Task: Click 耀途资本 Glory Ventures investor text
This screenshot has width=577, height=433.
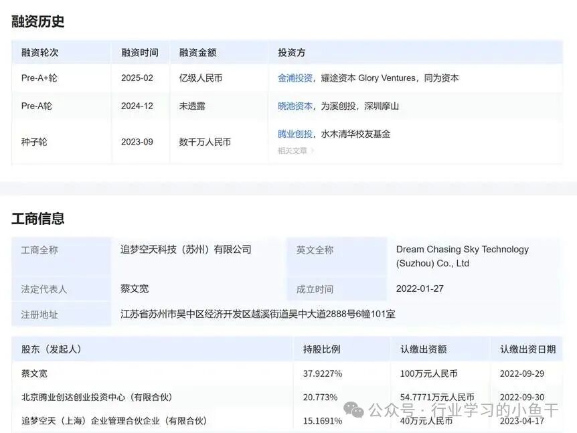Action: (x=368, y=78)
